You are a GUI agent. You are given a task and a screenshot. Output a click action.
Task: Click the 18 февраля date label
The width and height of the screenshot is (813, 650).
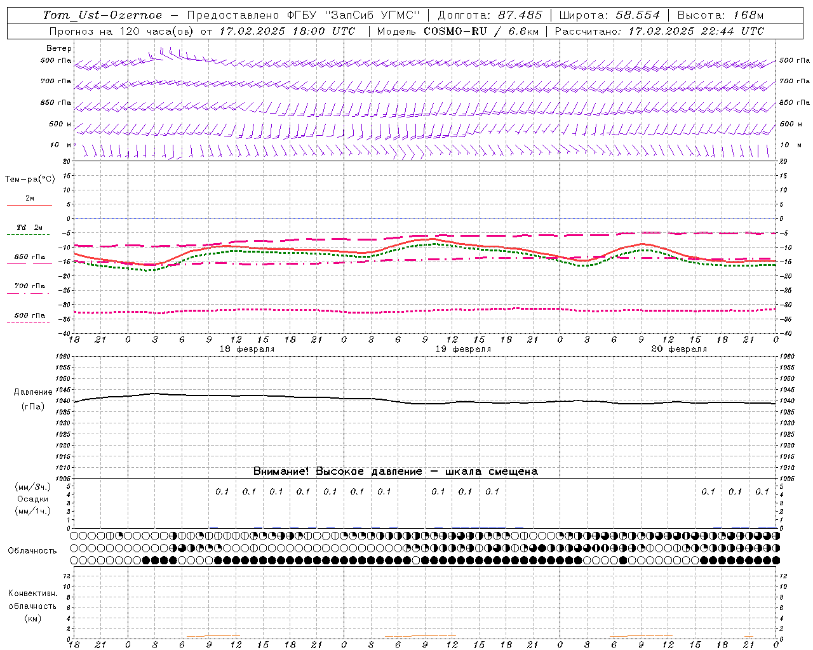coord(247,349)
